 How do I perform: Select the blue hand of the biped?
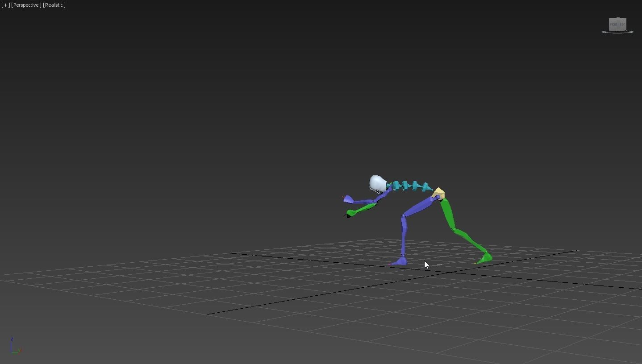[348, 199]
